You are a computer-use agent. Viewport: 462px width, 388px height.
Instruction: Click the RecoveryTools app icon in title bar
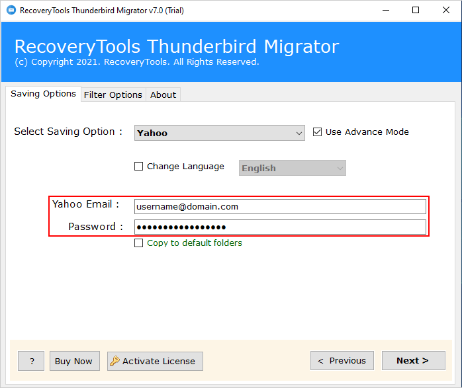(x=11, y=11)
